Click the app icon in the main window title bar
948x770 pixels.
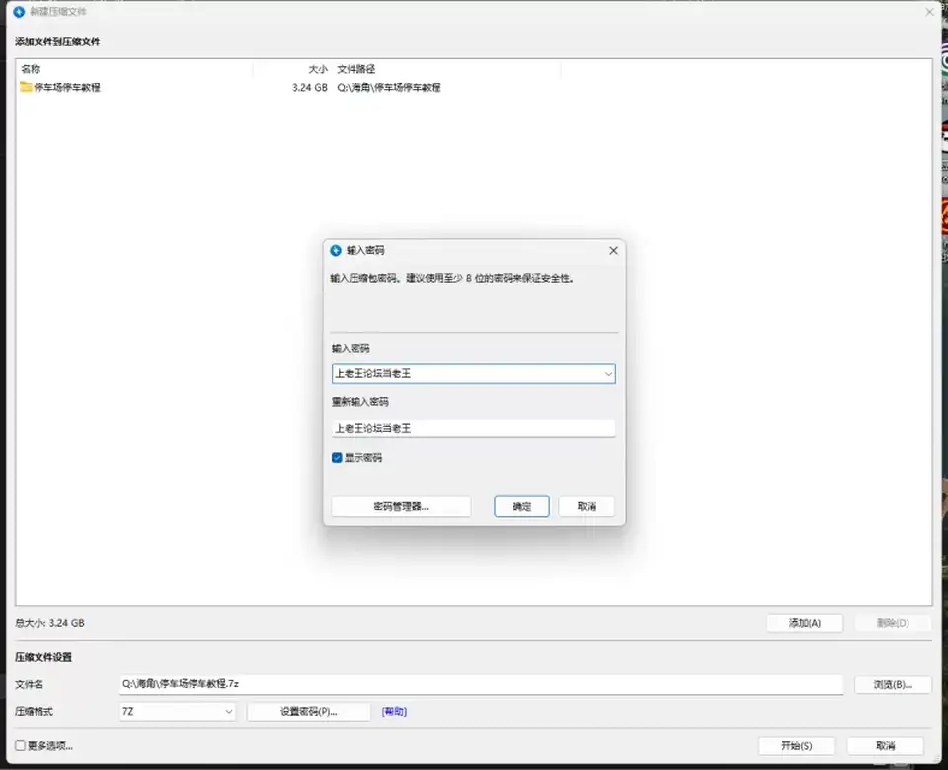pos(20,12)
